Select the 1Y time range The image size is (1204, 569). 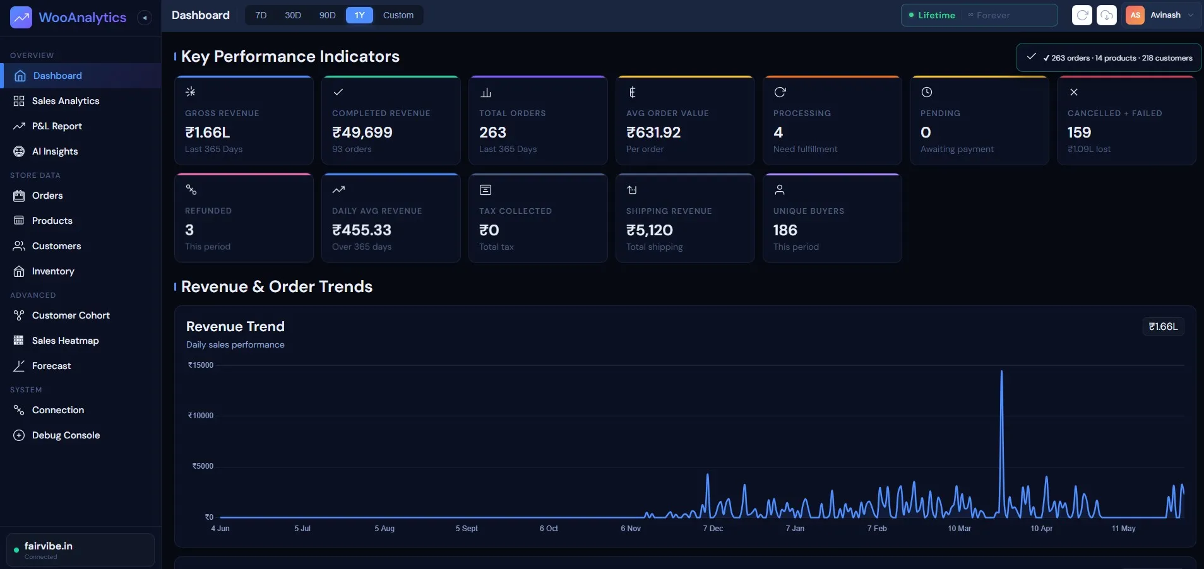coord(359,15)
